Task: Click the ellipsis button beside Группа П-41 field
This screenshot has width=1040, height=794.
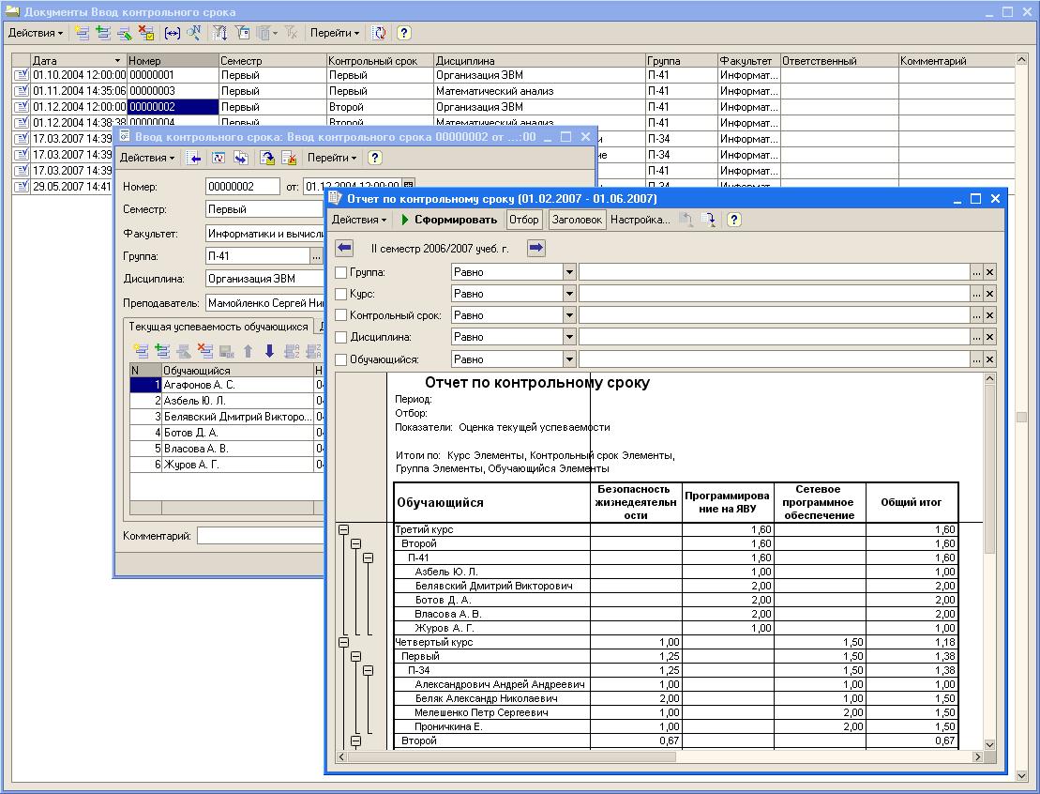Action: pyautogui.click(x=316, y=256)
